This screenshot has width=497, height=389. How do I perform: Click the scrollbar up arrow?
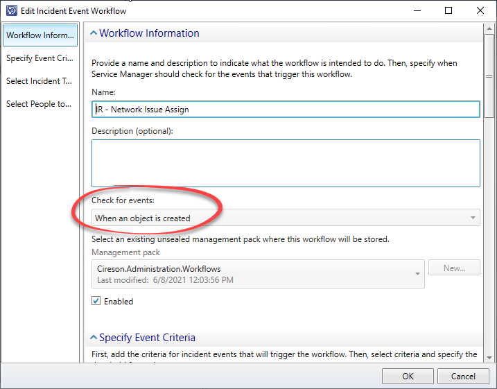coord(489,28)
